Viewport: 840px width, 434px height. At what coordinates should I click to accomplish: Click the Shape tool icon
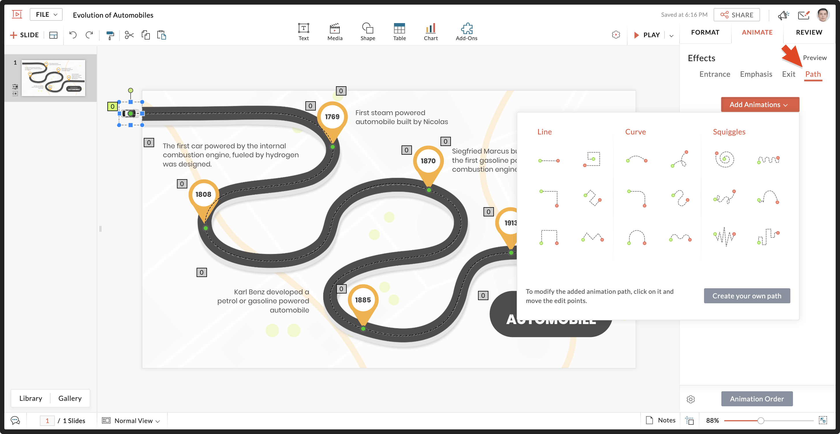pyautogui.click(x=367, y=32)
